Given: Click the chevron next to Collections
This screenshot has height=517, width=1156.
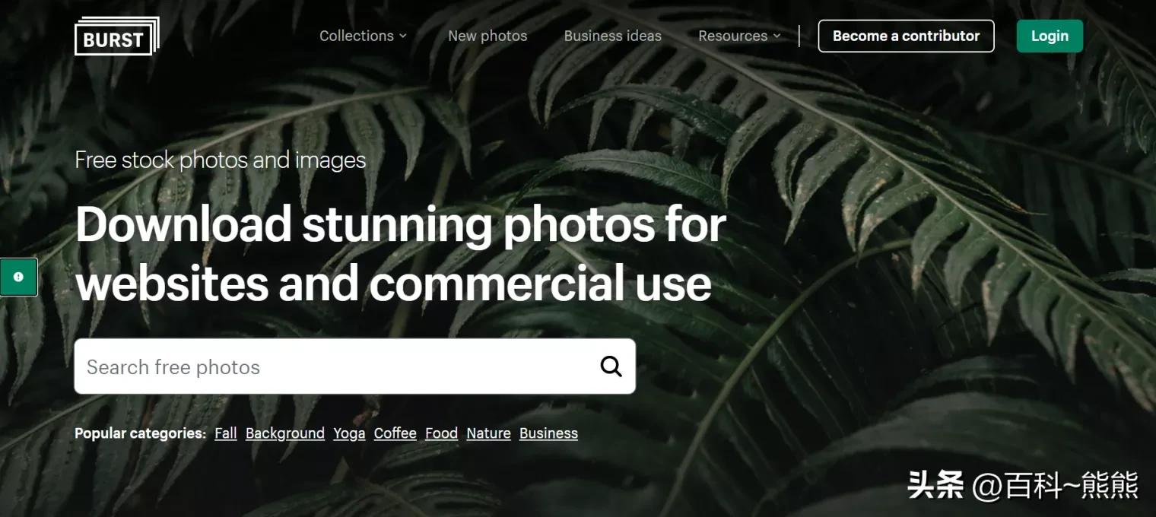Looking at the screenshot, I should pos(403,36).
